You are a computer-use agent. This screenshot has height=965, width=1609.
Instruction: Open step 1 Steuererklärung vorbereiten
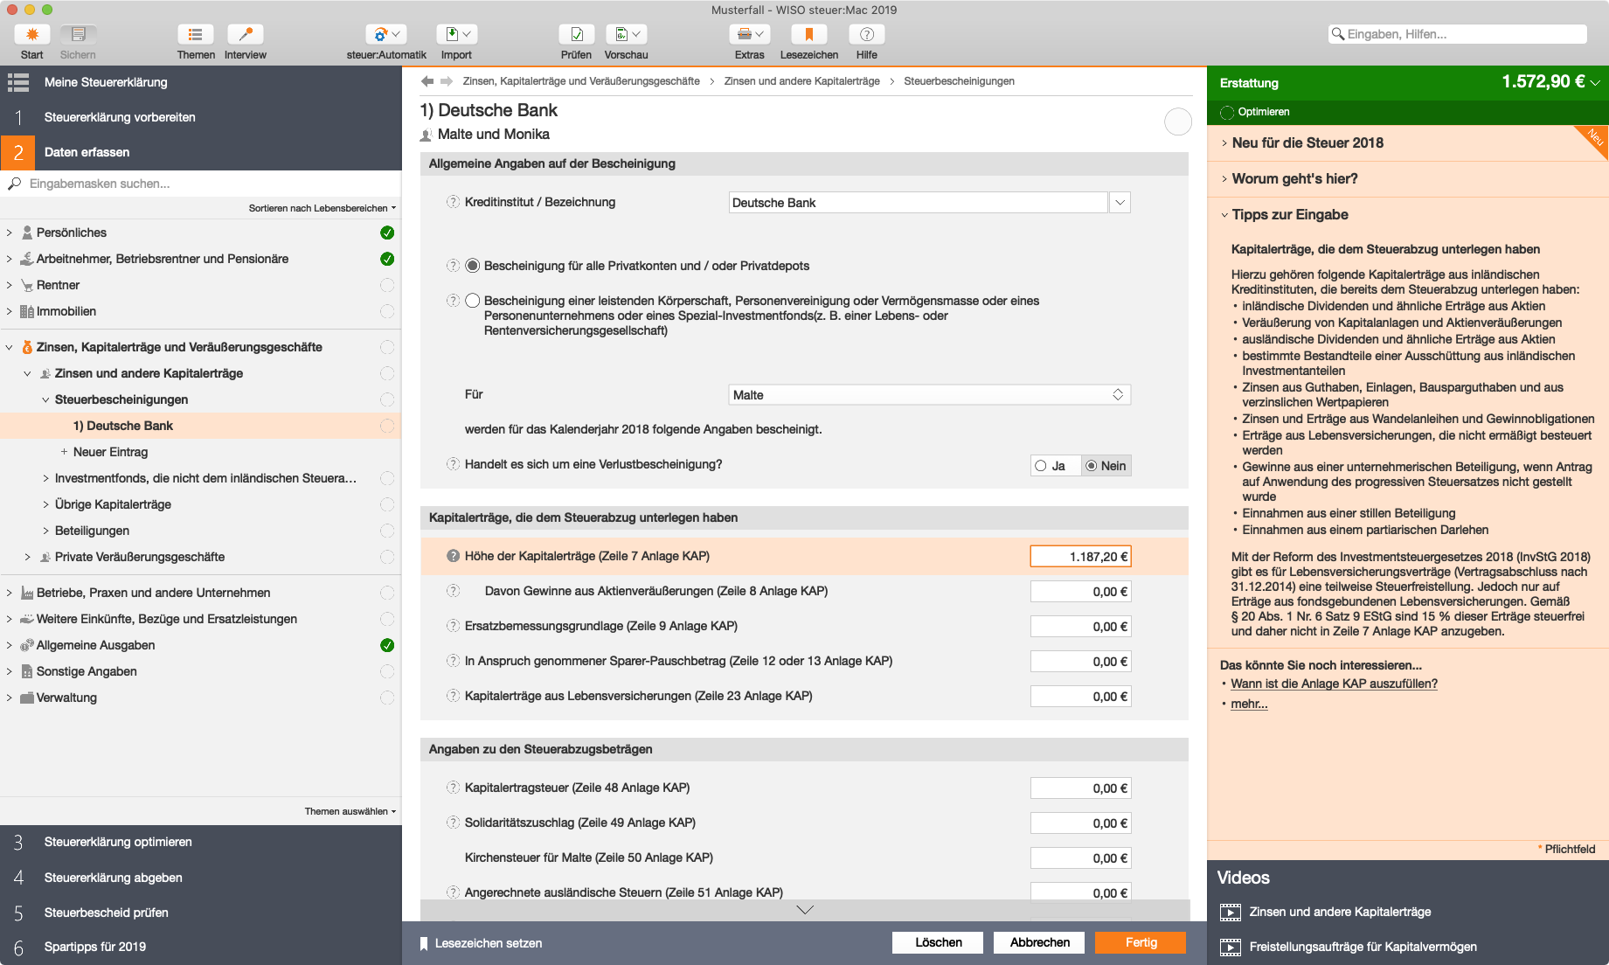(x=201, y=117)
